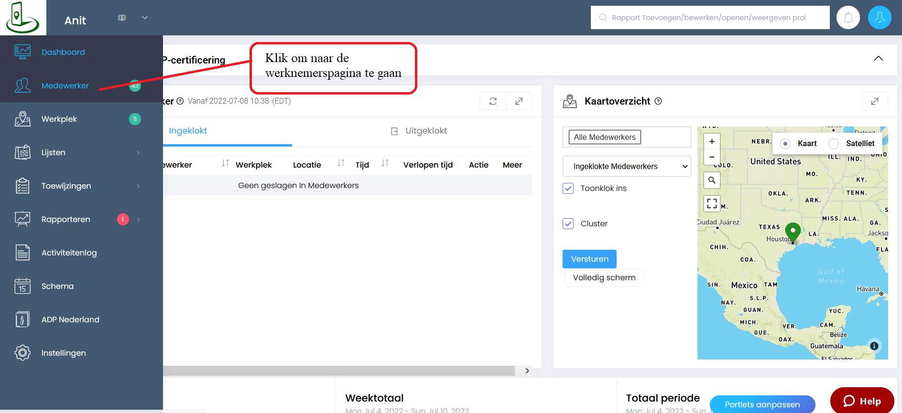Click the map search magnifier icon
Viewport: 902px width, 413px height.
(x=712, y=180)
